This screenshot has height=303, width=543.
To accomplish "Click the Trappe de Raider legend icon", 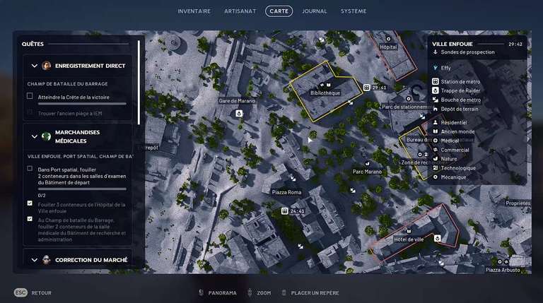I will 436,90.
